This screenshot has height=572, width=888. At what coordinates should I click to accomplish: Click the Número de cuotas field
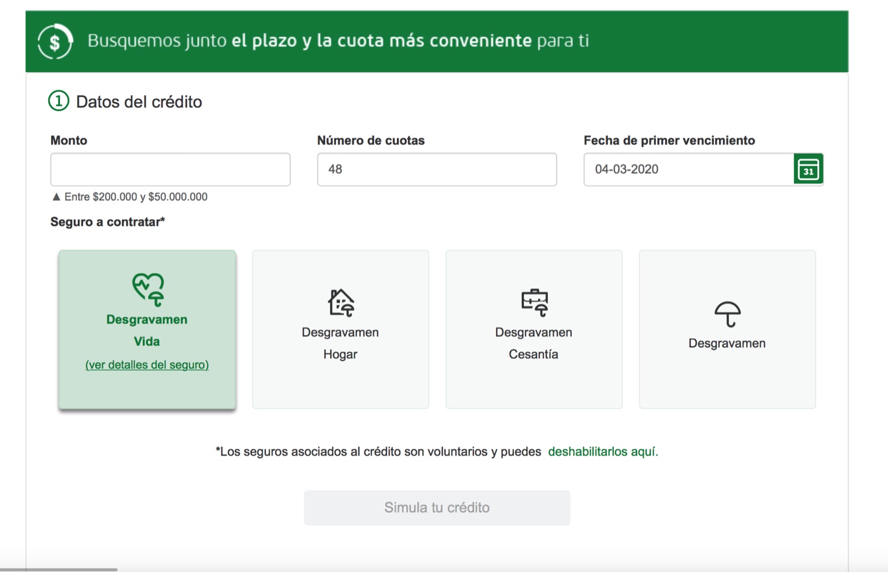[437, 170]
